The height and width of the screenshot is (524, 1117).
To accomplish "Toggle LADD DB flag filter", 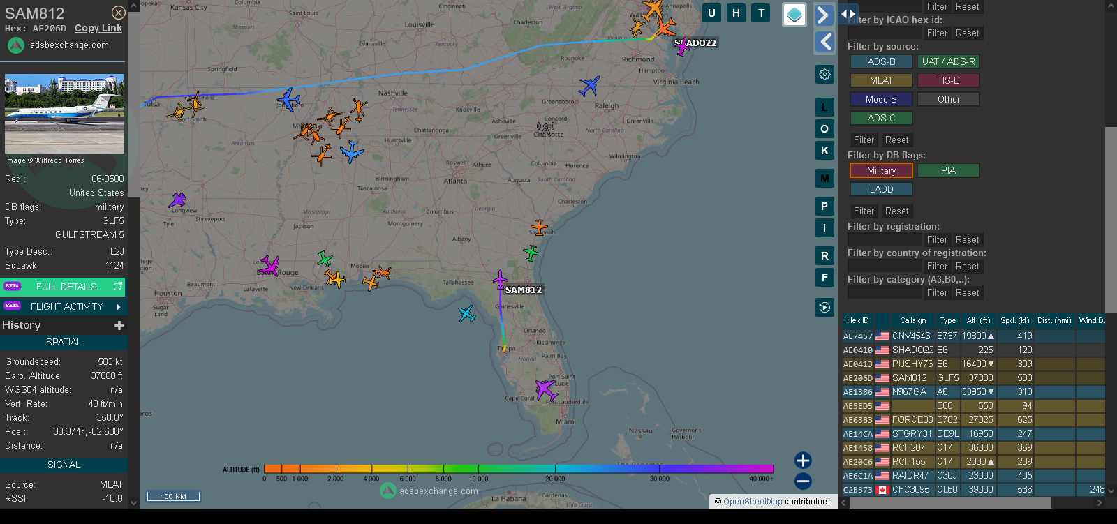I will coord(881,189).
